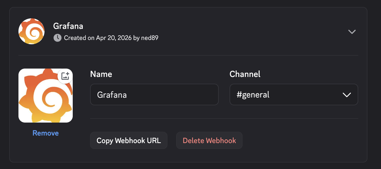Click the Channel label above the selector
The width and height of the screenshot is (381, 169).
click(245, 74)
